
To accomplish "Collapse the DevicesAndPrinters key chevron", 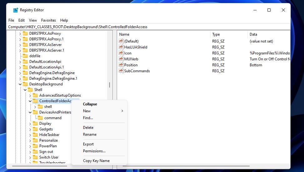I will [30, 112].
